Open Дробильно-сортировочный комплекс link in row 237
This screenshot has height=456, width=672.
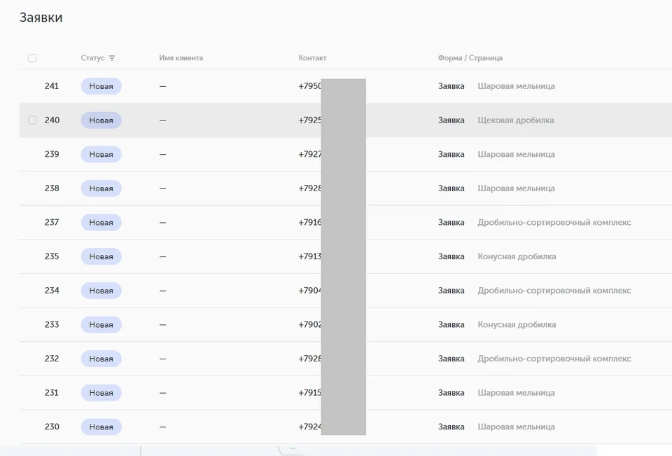(554, 222)
